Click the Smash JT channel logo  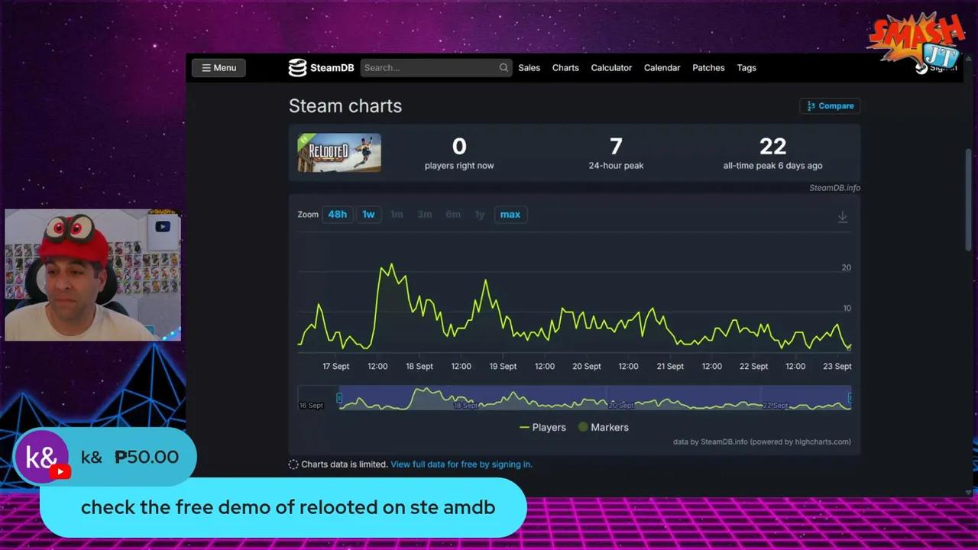tap(915, 40)
